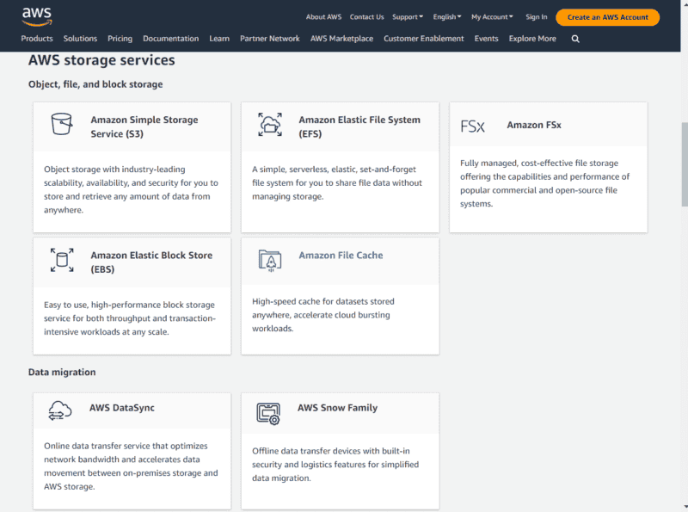
Task: Open the Products menu
Action: tap(37, 39)
